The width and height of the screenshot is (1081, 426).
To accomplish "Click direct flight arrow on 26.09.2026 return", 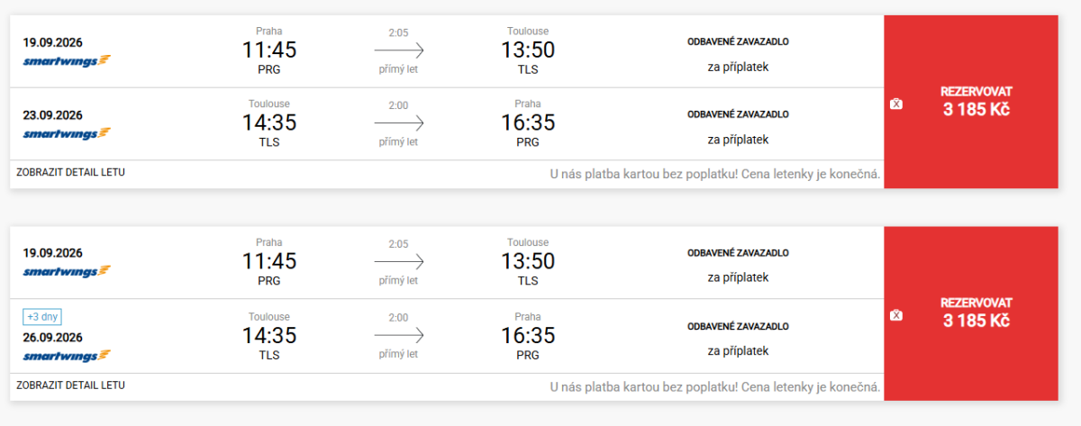I will pyautogui.click(x=398, y=335).
